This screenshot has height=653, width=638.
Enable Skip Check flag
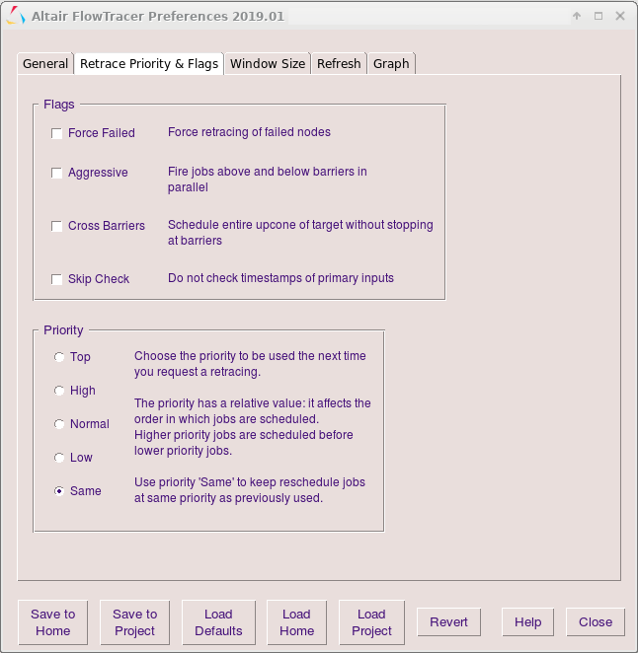click(57, 279)
